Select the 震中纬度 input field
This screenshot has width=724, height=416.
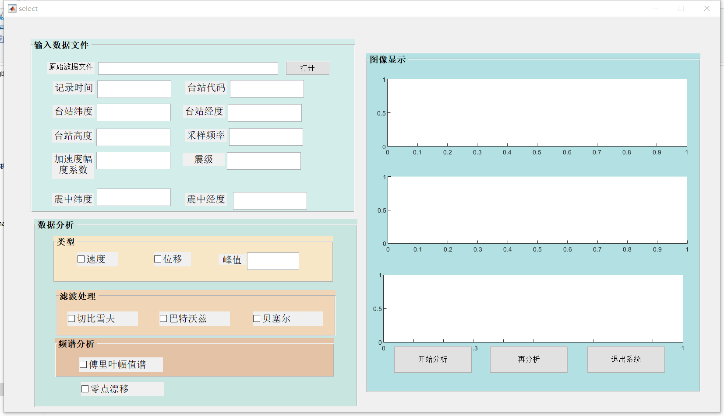point(134,197)
